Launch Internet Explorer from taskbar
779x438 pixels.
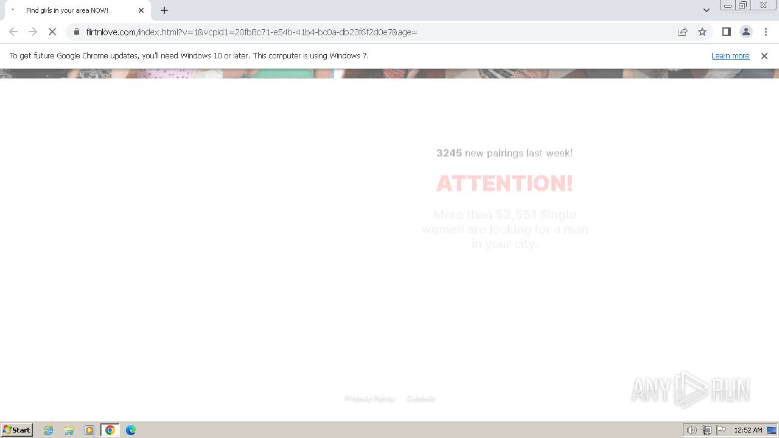tap(49, 430)
